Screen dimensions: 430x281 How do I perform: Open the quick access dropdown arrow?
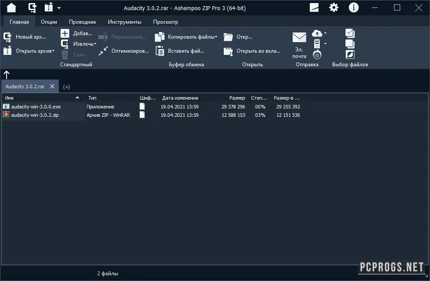(x=59, y=8)
